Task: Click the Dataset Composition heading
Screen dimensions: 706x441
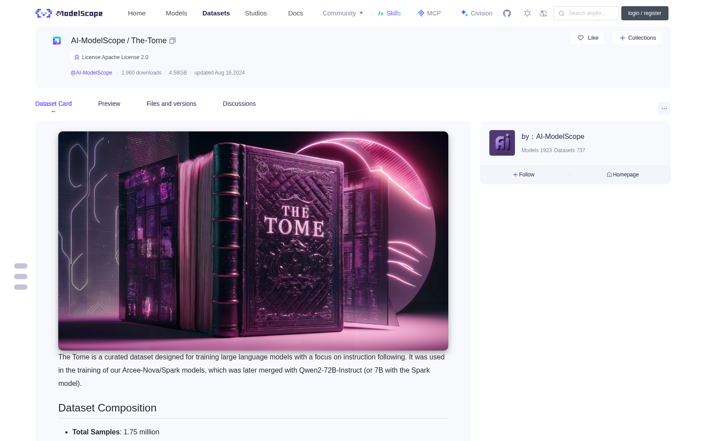Action: pos(107,408)
